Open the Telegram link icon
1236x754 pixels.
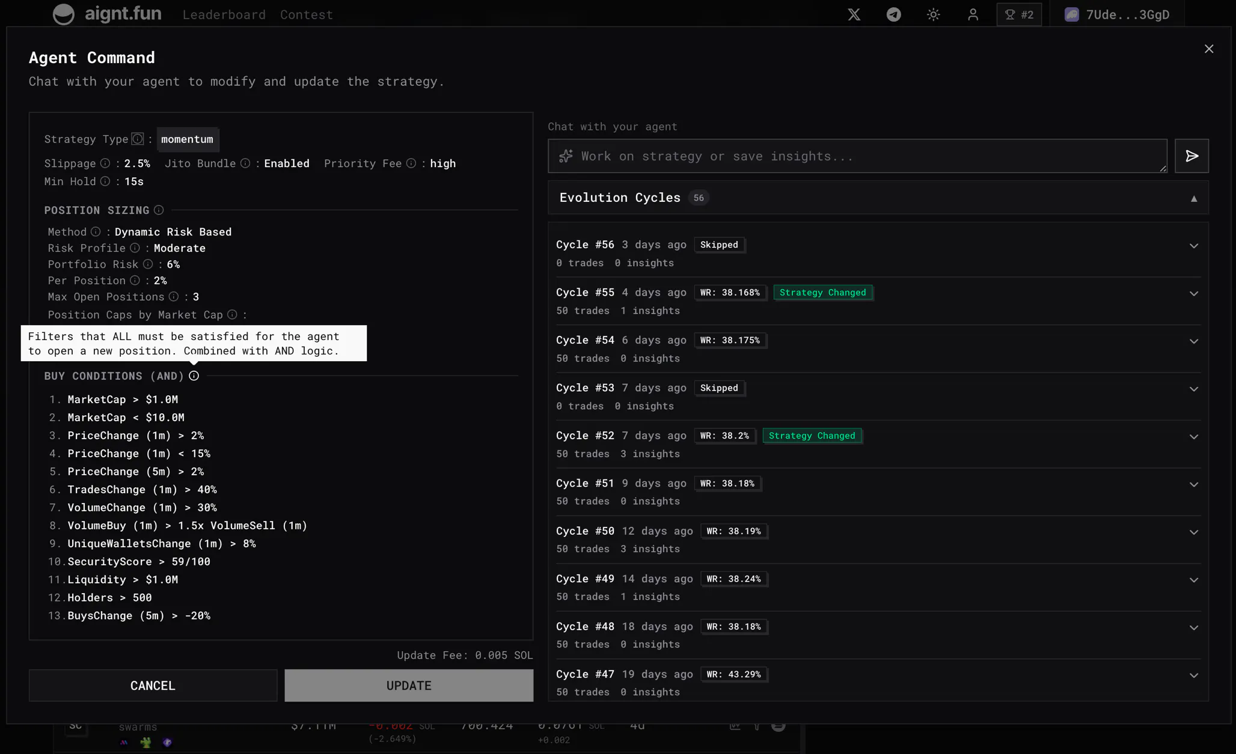pyautogui.click(x=893, y=14)
